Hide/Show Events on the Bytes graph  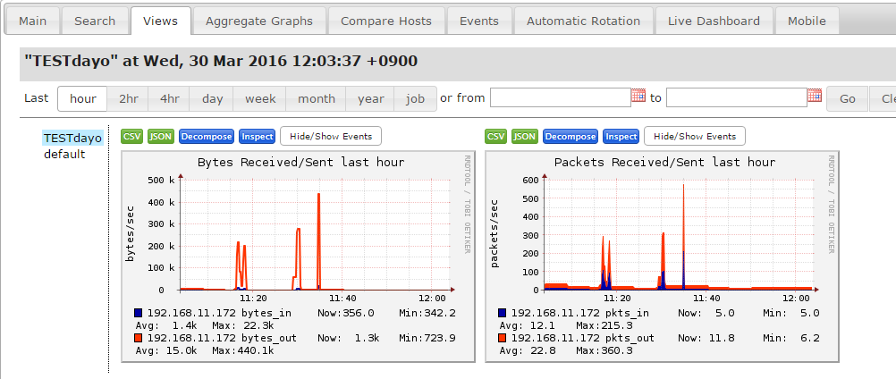click(x=331, y=137)
